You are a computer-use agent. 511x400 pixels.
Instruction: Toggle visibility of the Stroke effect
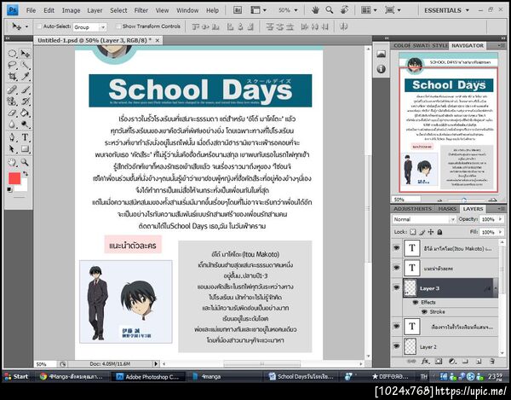424,312
